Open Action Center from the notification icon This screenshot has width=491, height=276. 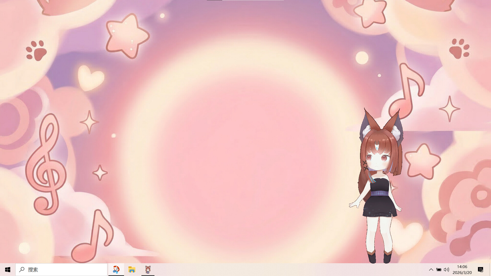[480, 270]
